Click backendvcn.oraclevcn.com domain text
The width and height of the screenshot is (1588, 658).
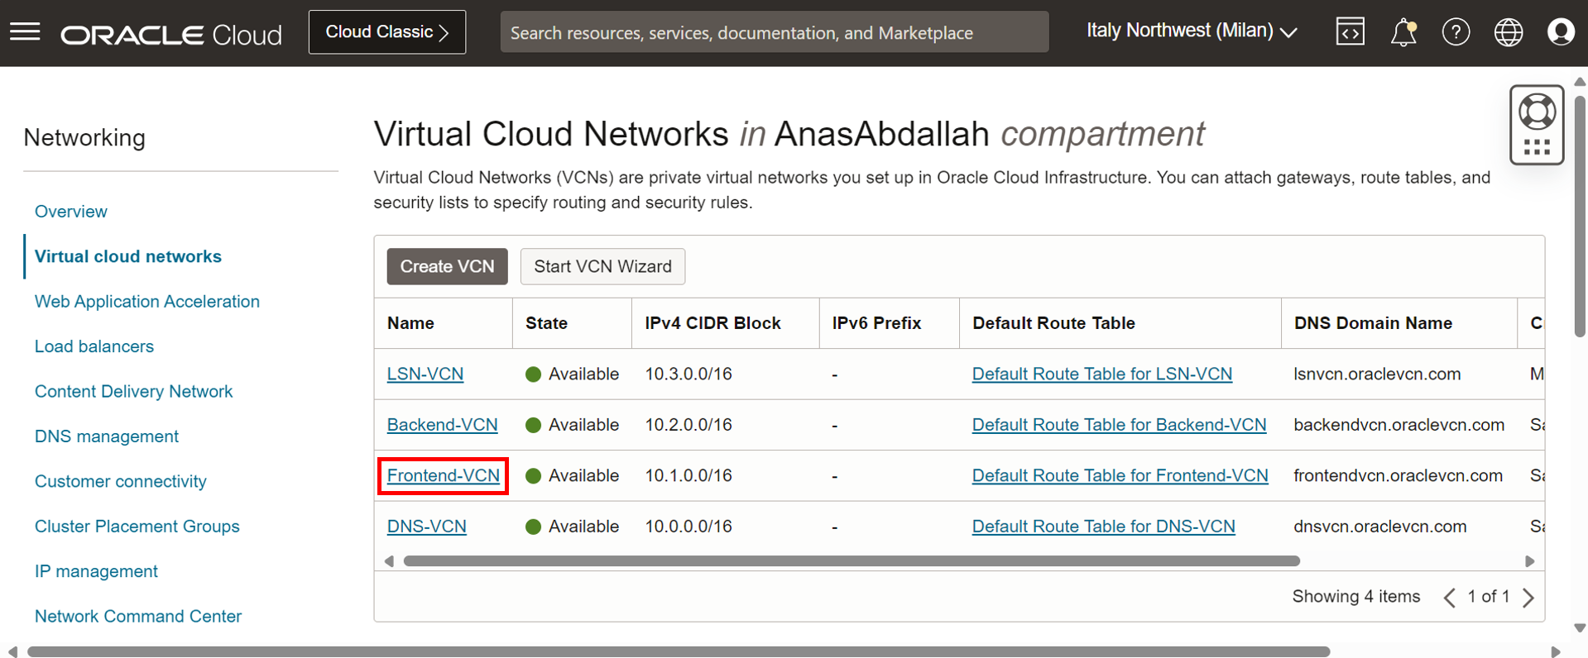[1398, 425]
